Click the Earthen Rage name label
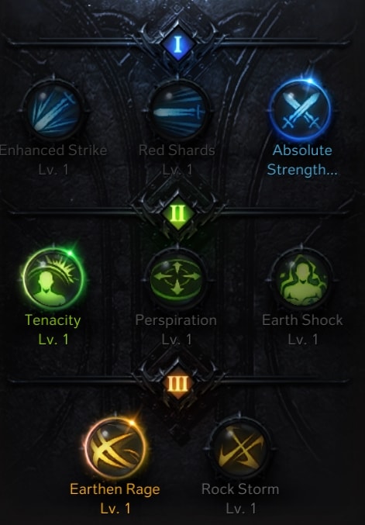 coord(115,489)
